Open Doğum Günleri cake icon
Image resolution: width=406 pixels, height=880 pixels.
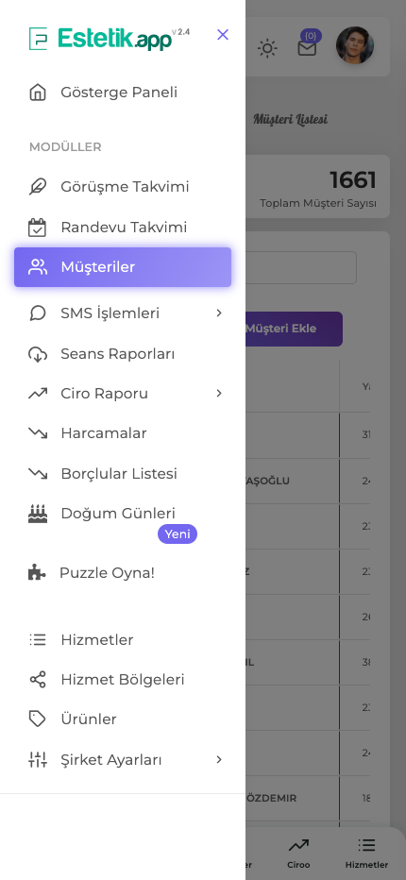38,514
